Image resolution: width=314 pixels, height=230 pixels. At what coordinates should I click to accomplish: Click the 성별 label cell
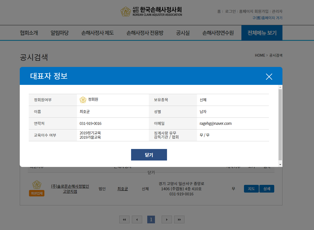(x=173, y=112)
